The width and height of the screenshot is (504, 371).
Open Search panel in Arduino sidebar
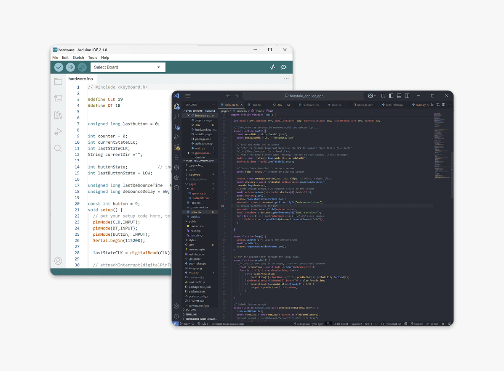pyautogui.click(x=58, y=148)
